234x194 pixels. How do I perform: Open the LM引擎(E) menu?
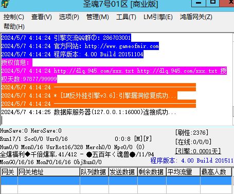158,17
